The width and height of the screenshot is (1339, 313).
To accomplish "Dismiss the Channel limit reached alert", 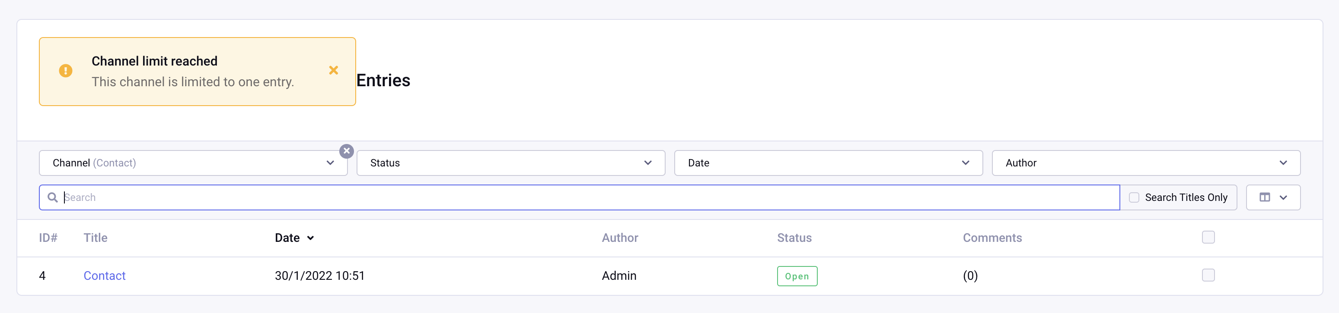I will pos(333,70).
